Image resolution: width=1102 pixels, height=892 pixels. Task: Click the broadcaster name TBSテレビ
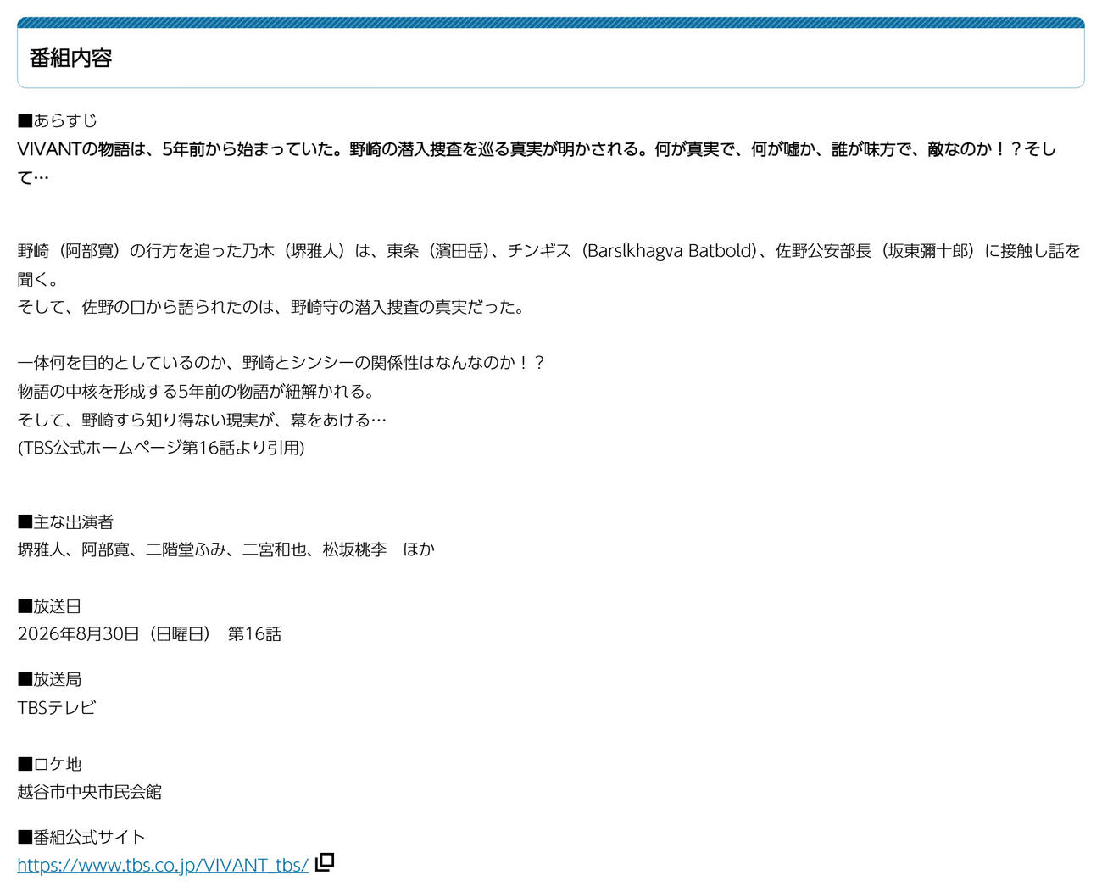pyautogui.click(x=57, y=707)
